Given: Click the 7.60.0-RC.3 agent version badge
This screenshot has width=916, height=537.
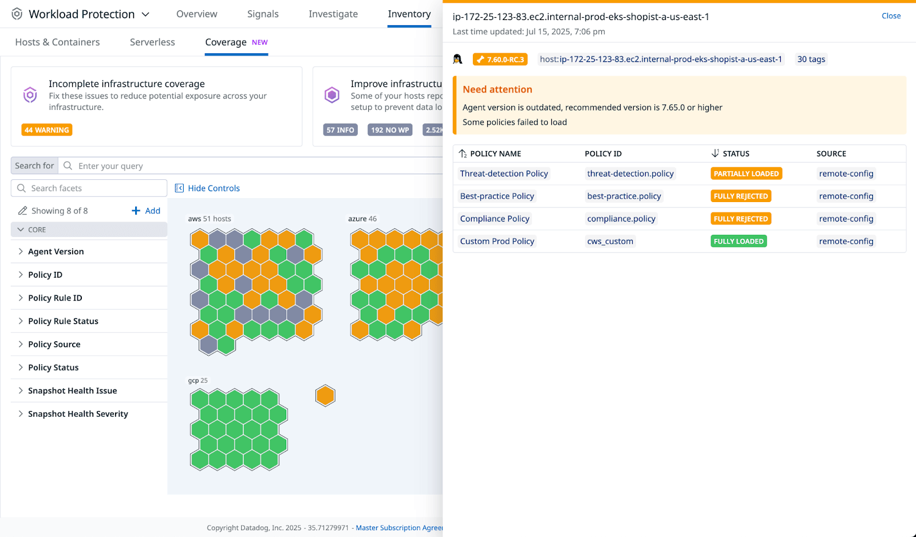Looking at the screenshot, I should tap(500, 60).
